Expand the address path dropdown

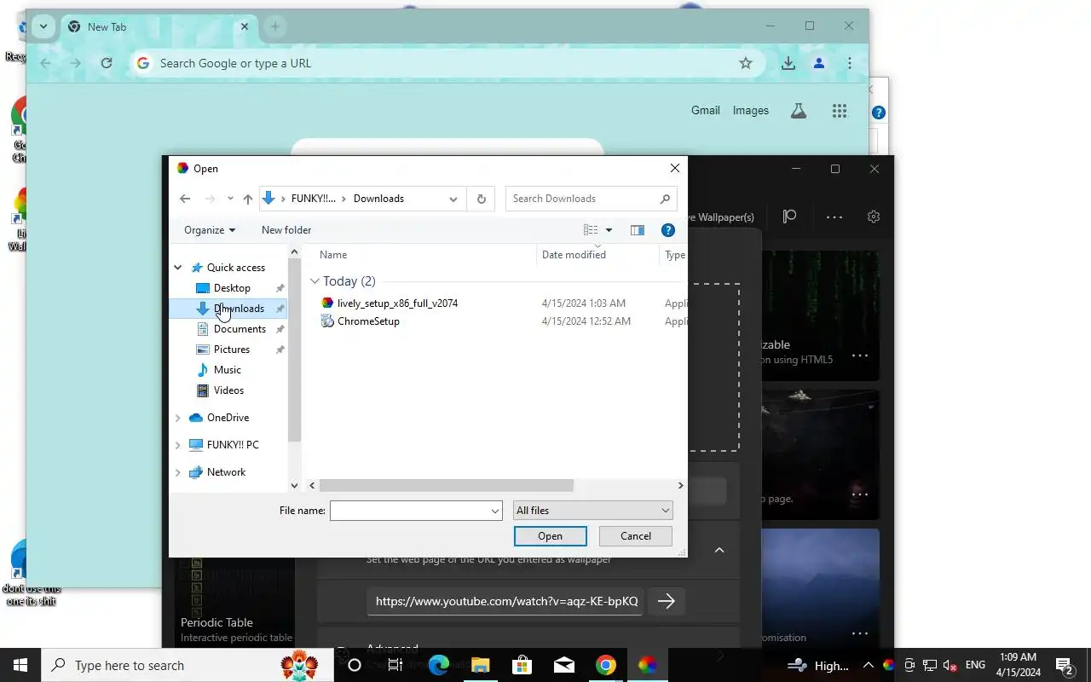pyautogui.click(x=453, y=199)
